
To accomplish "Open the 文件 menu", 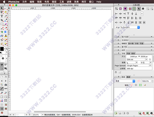I will pyautogui.click(x=24, y=2).
